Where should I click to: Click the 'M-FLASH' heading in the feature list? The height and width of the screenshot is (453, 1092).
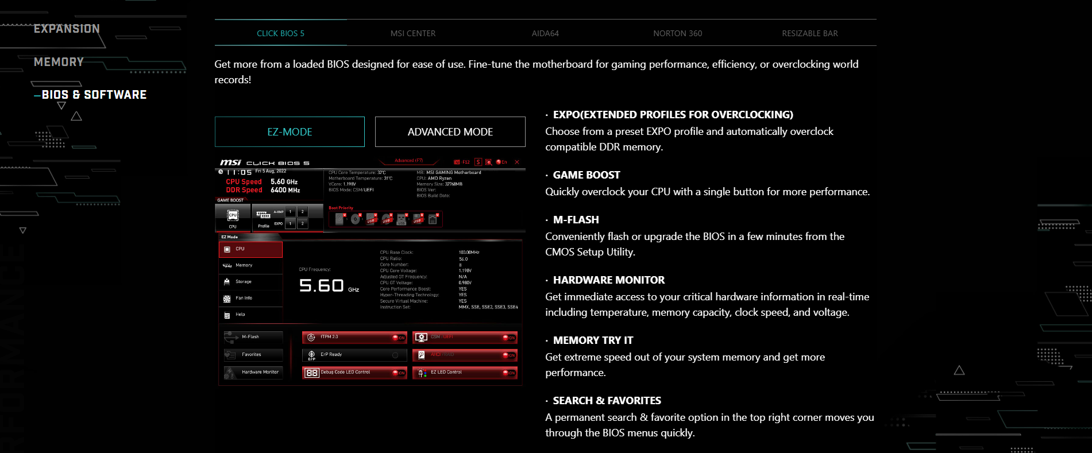point(576,220)
